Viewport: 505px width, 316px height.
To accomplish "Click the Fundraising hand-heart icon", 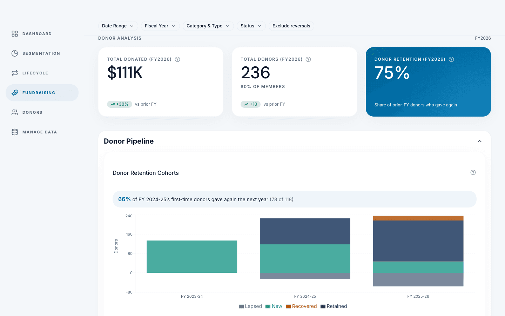I will 15,93.
